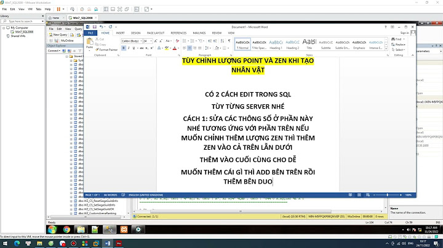Image resolution: width=443 pixels, height=248 pixels.
Task: Toggle Bold formatting in Word
Action: (124, 48)
